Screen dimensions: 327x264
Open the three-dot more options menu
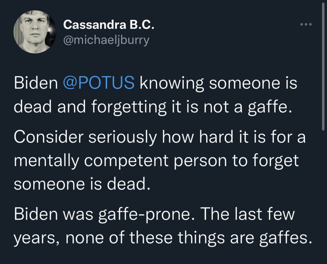(x=306, y=25)
